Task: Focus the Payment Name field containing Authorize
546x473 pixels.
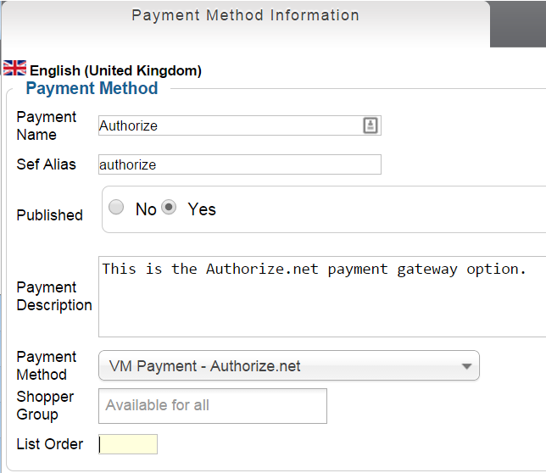Action: 229,125
